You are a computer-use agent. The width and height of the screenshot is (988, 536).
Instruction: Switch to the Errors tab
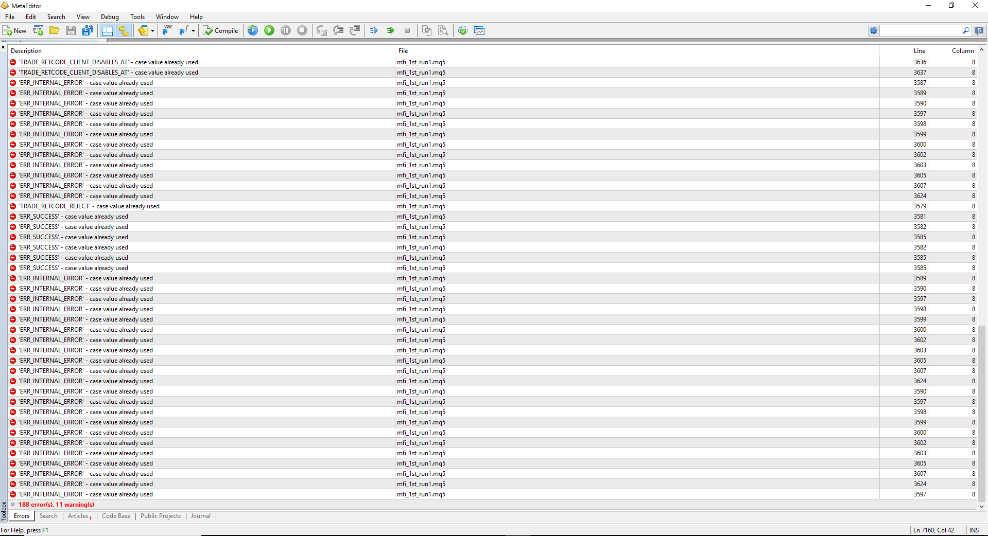click(22, 516)
